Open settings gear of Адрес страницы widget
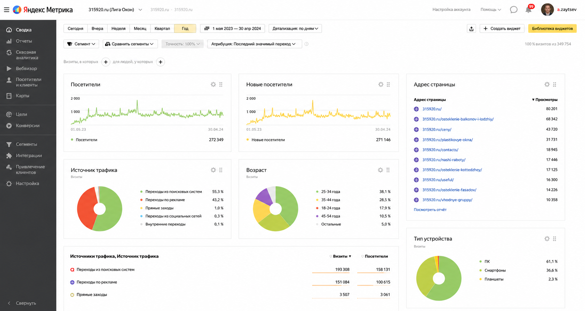This screenshot has width=585, height=311. [x=547, y=84]
